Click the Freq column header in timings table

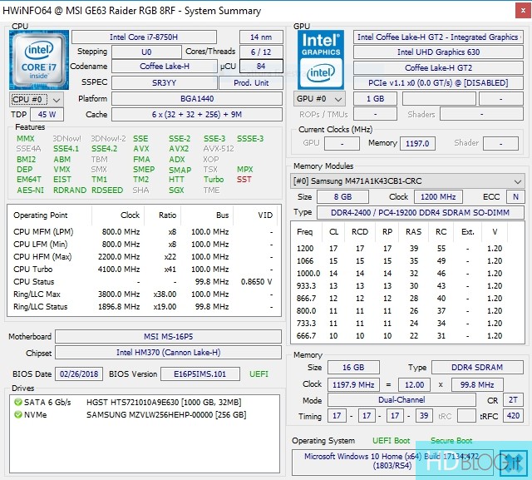[x=305, y=231]
